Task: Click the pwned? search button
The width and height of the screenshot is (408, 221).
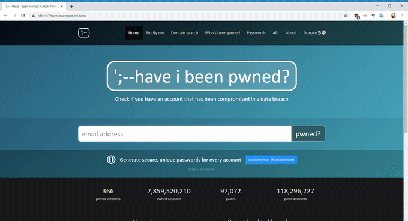Action: (308, 134)
